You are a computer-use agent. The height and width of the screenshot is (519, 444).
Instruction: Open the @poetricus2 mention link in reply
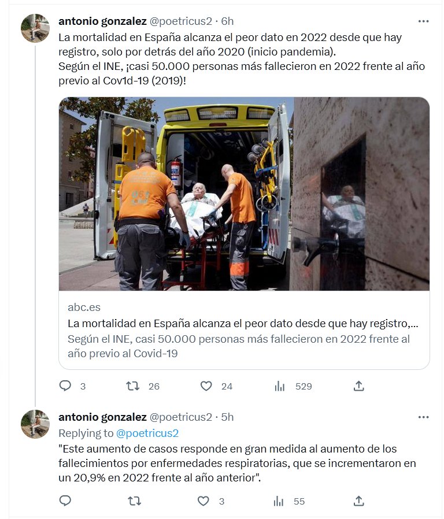click(147, 433)
